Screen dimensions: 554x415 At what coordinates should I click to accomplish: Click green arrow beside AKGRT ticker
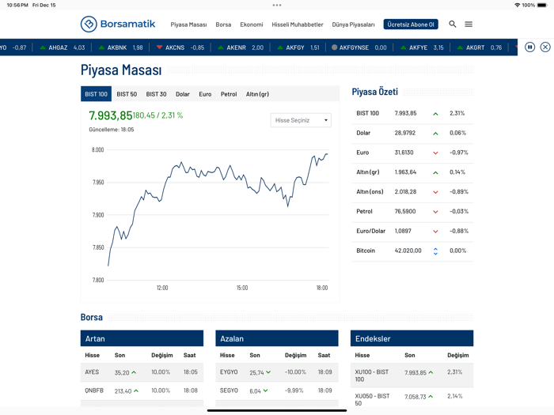(x=460, y=47)
